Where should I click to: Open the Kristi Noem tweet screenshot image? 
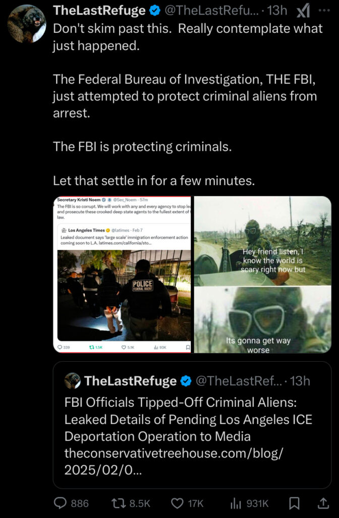[x=122, y=275]
